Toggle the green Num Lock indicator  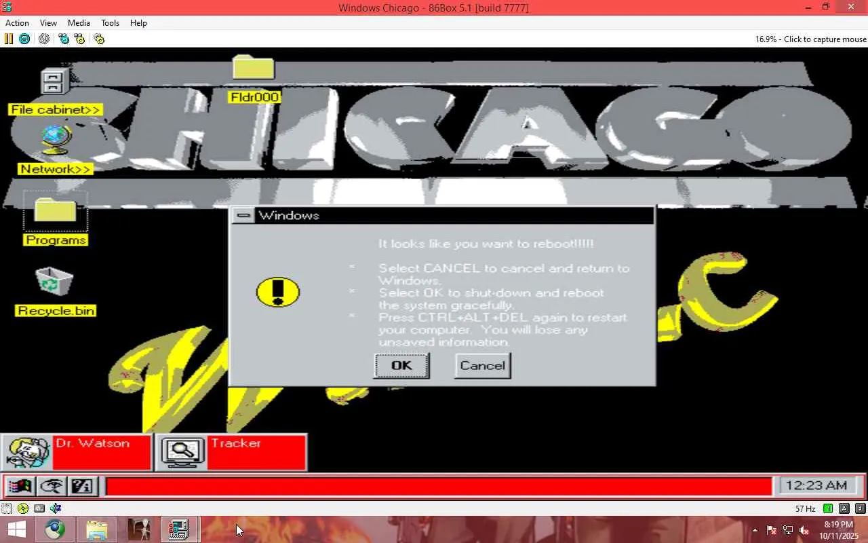pyautogui.click(x=828, y=508)
